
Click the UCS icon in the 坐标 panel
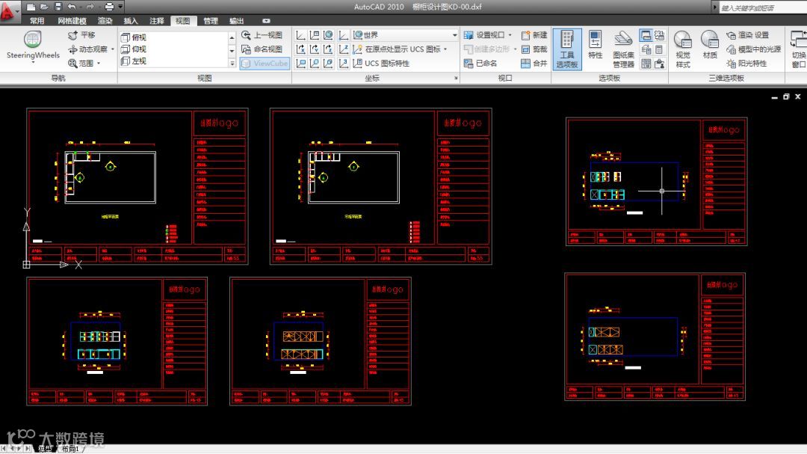pyautogui.click(x=300, y=35)
